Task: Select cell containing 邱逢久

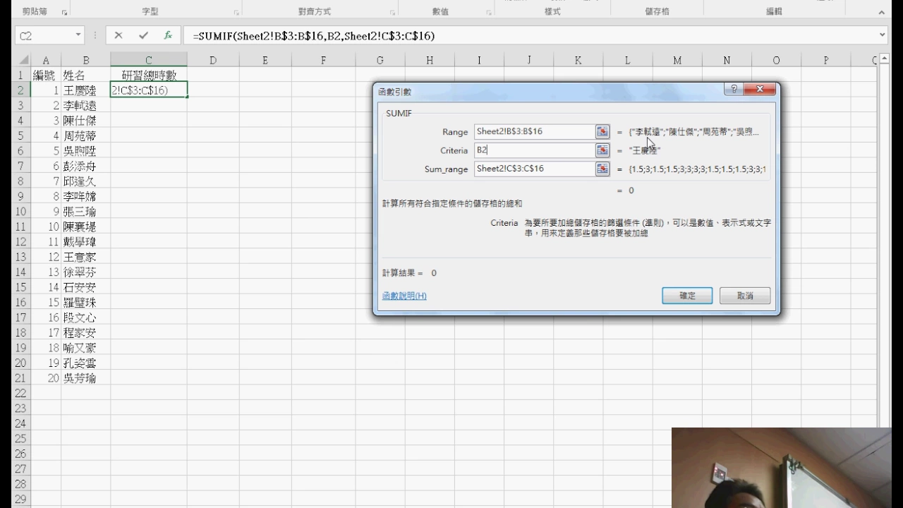Action: pyautogui.click(x=86, y=181)
